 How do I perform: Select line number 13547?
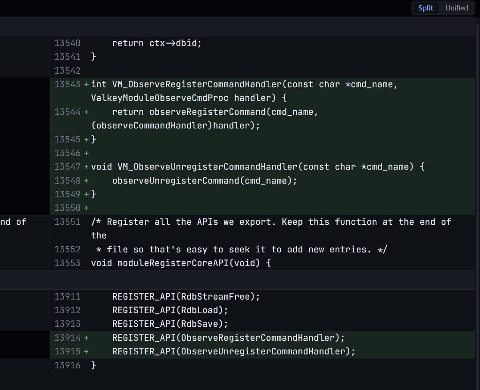pyautogui.click(x=67, y=167)
